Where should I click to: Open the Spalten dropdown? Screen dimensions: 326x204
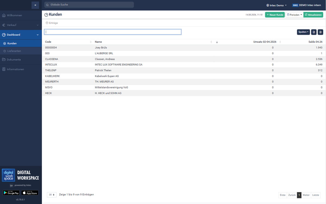pos(303,32)
